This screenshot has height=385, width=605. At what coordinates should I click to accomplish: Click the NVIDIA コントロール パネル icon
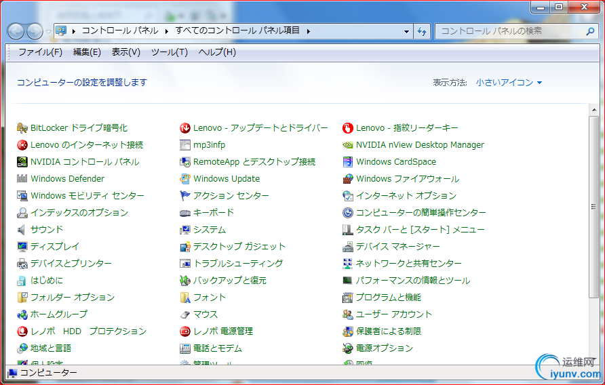click(x=22, y=162)
